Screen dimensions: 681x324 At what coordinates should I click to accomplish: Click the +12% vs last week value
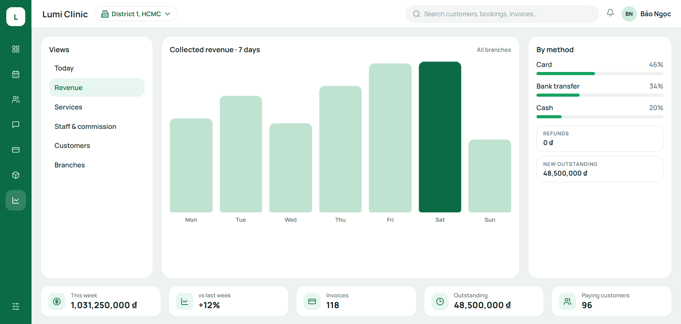(209, 305)
